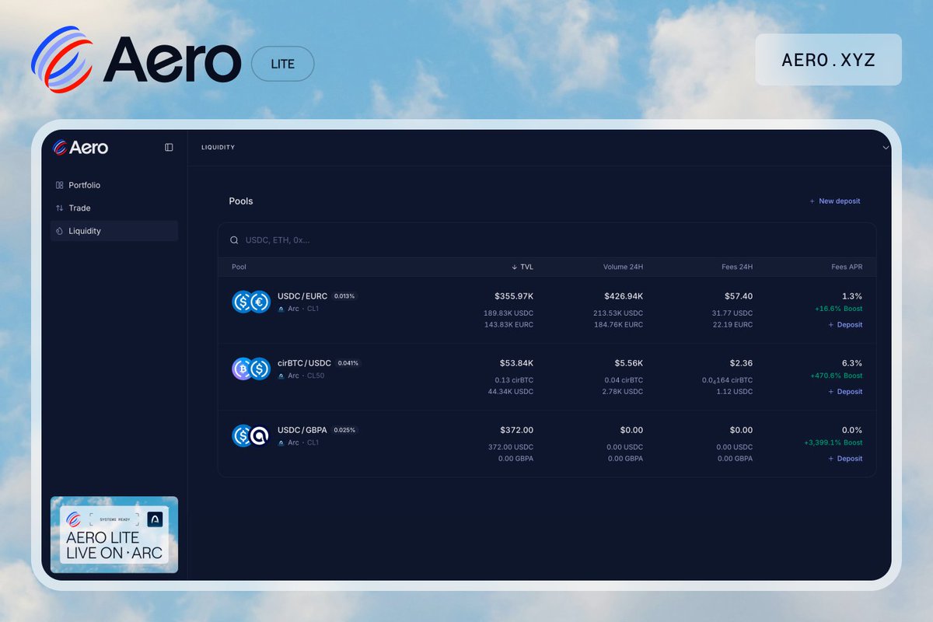The width and height of the screenshot is (933, 622).
Task: Click the LIQUIDITY breadcrumb title
Action: tap(218, 147)
